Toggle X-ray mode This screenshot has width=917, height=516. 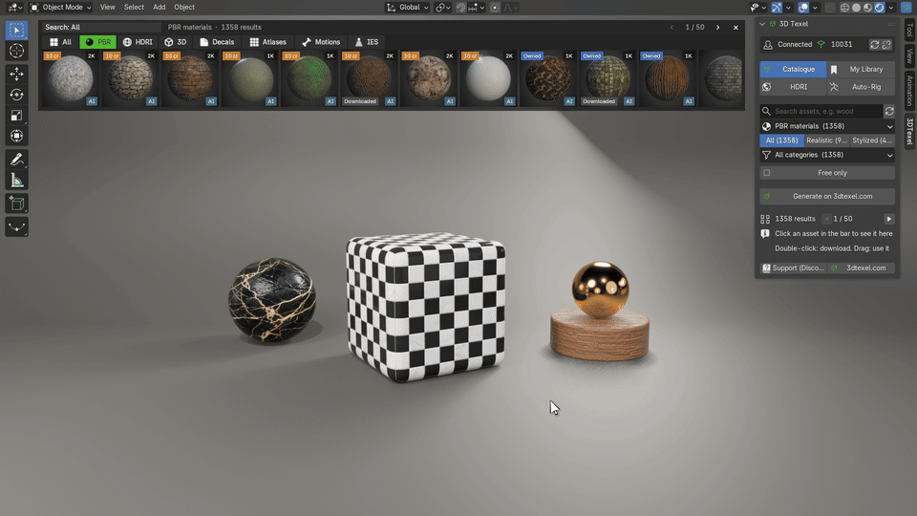click(830, 8)
